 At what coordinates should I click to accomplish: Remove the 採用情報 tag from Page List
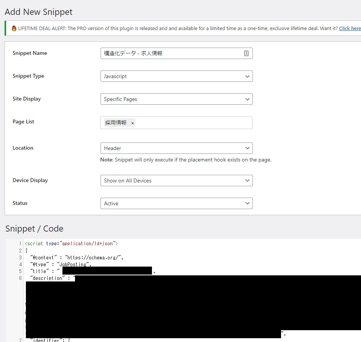coord(133,123)
